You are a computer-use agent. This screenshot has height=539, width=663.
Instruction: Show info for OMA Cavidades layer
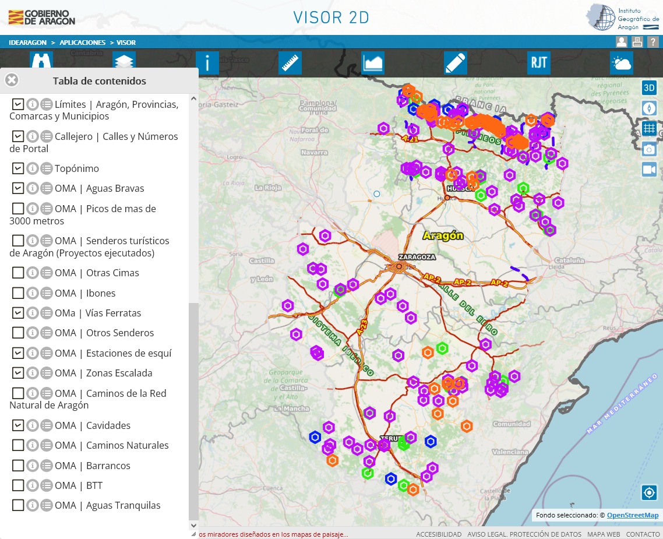(33, 425)
